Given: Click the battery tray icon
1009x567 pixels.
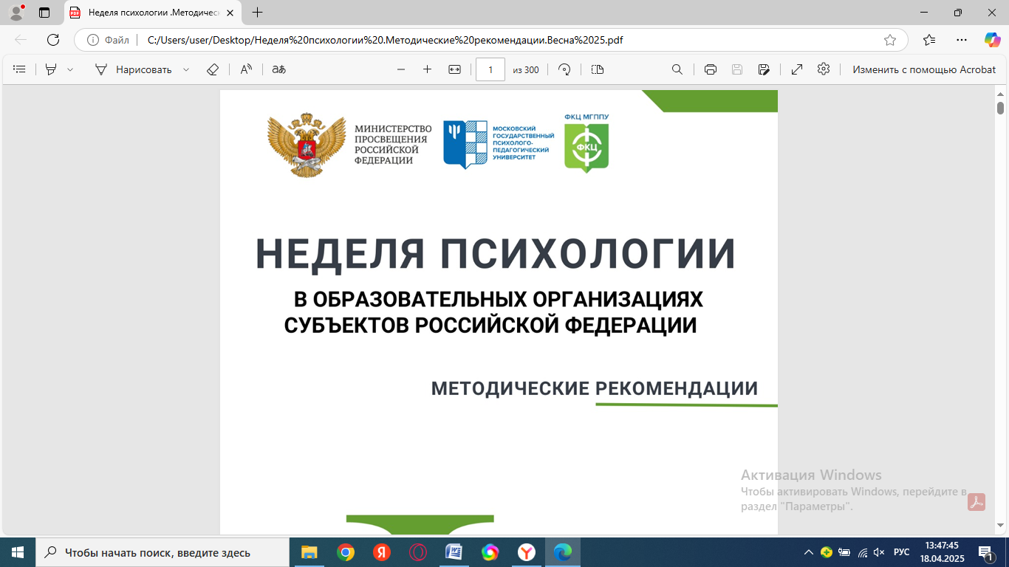Looking at the screenshot, I should click(x=844, y=552).
